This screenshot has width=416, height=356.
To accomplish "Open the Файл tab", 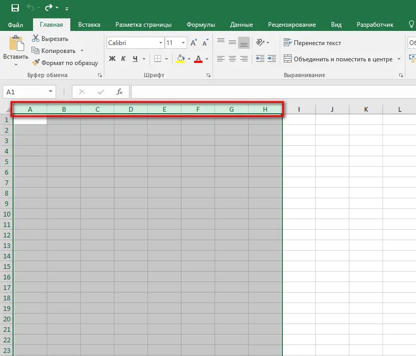I will (15, 25).
